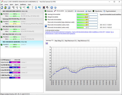122x95 pixels.
Task: Open the Riport menu
Action: tap(17, 5)
